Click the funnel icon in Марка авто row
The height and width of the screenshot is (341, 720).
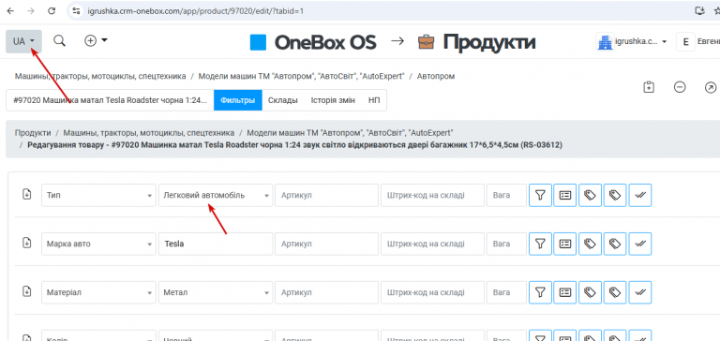tap(540, 244)
